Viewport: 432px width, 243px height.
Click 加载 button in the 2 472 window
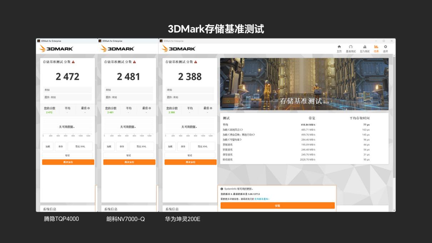point(48,146)
